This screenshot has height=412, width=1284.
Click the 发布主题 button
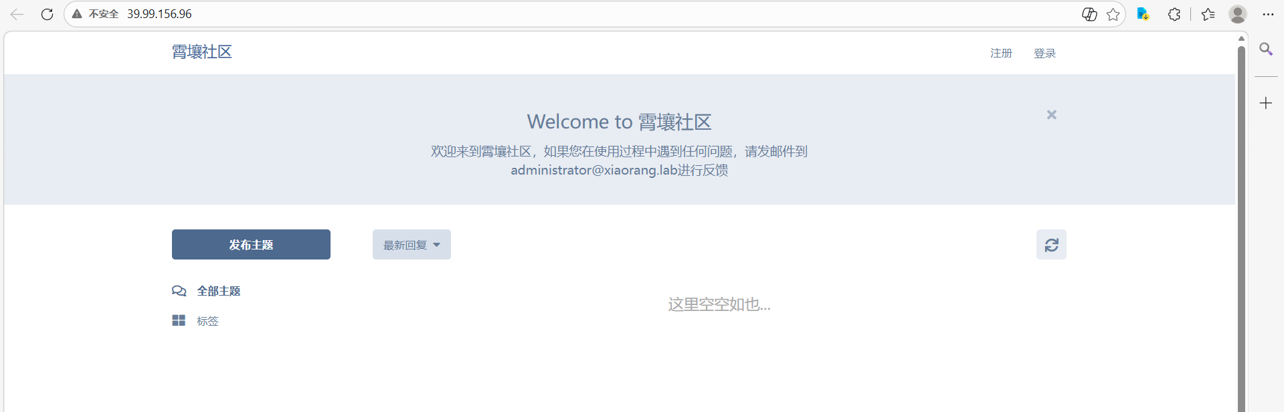pos(251,245)
